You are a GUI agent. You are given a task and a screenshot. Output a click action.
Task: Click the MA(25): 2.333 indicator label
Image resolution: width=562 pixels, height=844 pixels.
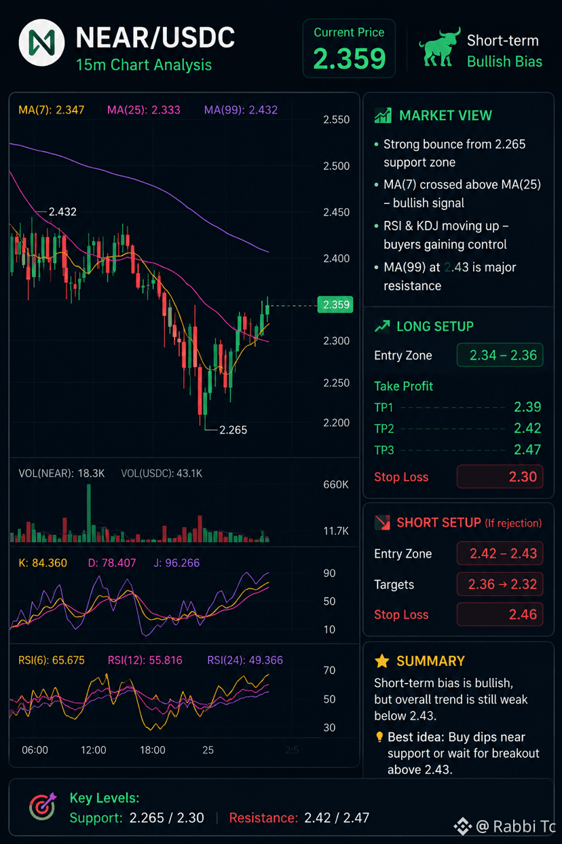[143, 109]
